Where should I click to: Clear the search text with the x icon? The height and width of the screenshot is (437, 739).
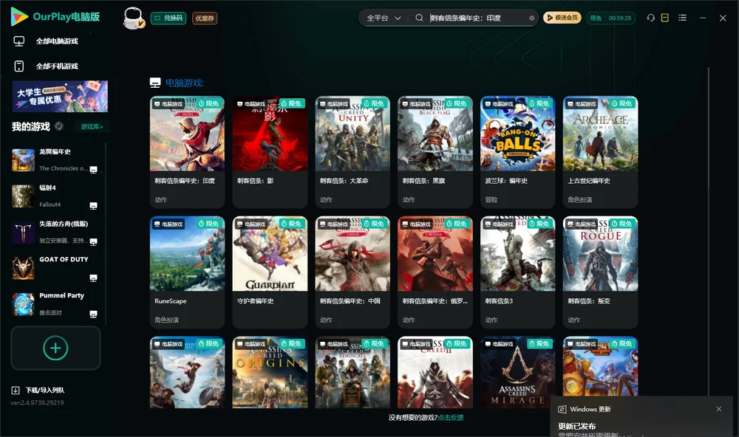point(531,18)
